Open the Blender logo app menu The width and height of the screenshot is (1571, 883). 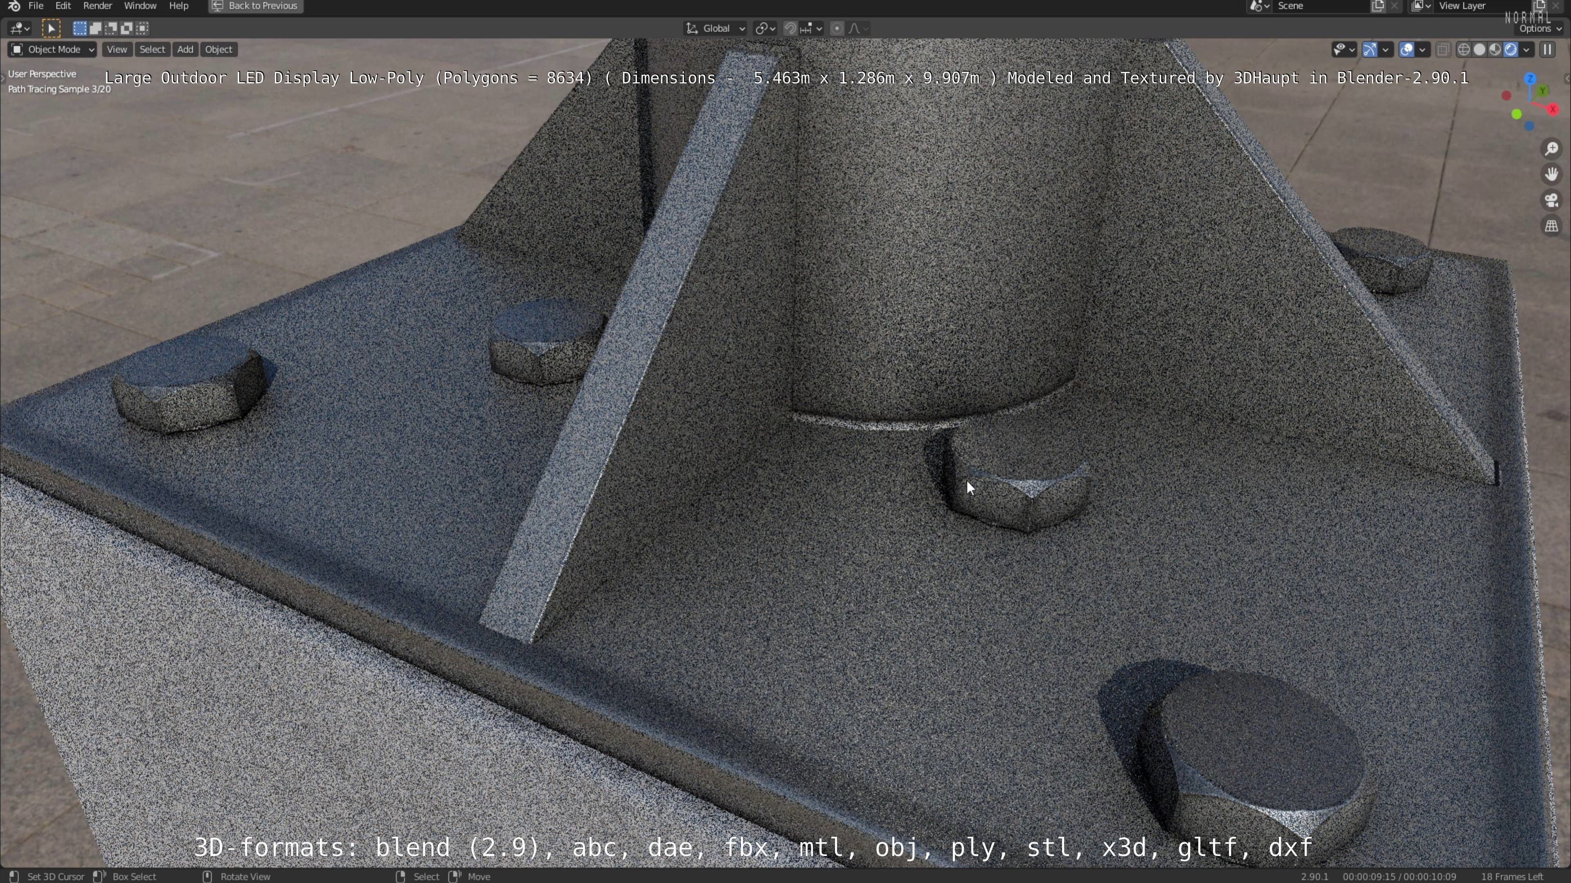click(x=14, y=6)
